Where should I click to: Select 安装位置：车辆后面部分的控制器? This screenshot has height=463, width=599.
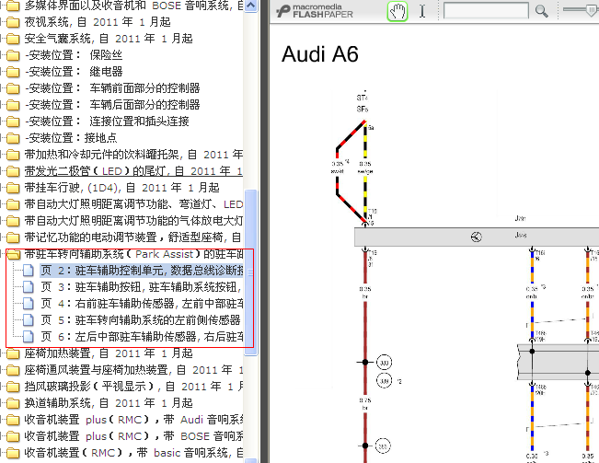112,105
